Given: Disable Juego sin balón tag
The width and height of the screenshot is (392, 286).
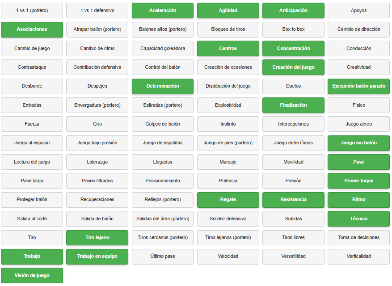Looking at the screenshot, I should pyautogui.click(x=358, y=143).
